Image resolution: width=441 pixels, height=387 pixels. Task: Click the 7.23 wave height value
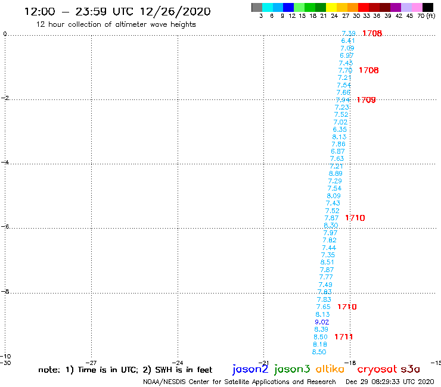(x=342, y=107)
